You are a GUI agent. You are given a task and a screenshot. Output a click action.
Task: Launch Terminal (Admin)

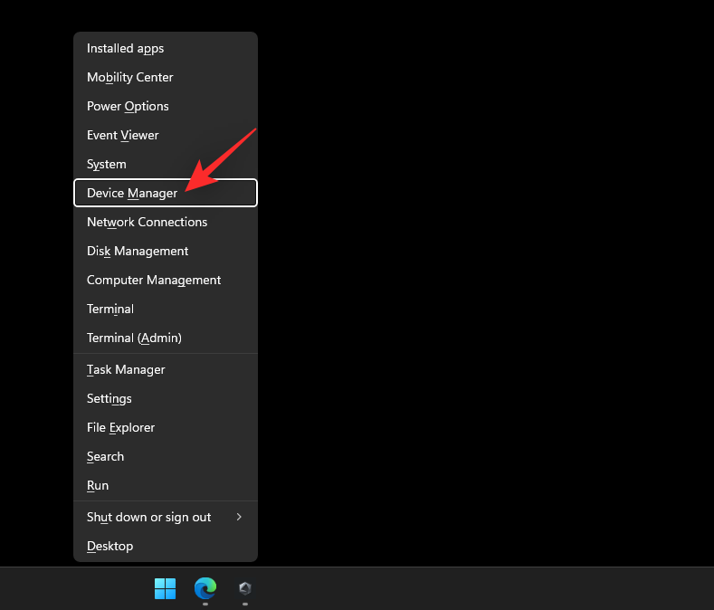click(134, 338)
